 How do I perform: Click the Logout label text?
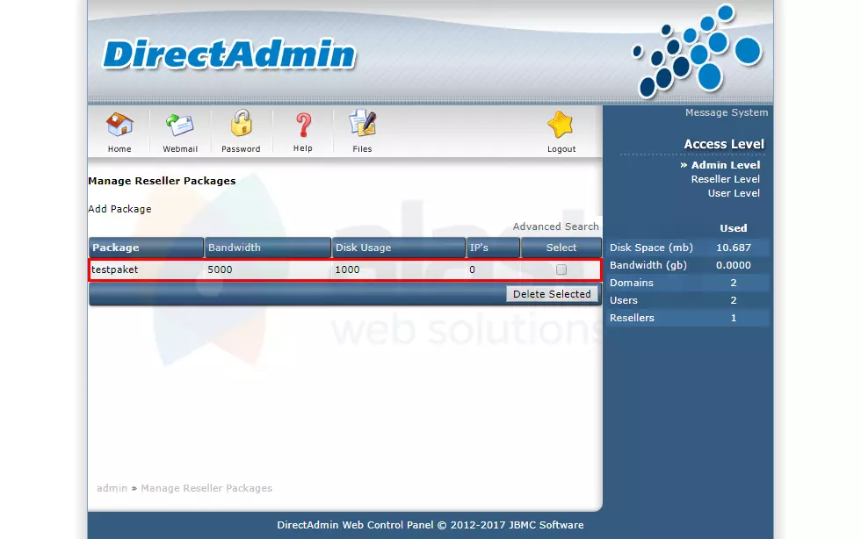[x=561, y=148]
